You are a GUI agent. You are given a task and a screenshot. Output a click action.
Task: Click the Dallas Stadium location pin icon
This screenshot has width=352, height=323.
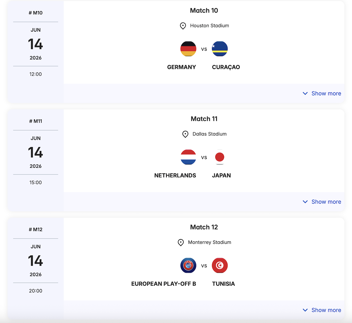point(185,134)
